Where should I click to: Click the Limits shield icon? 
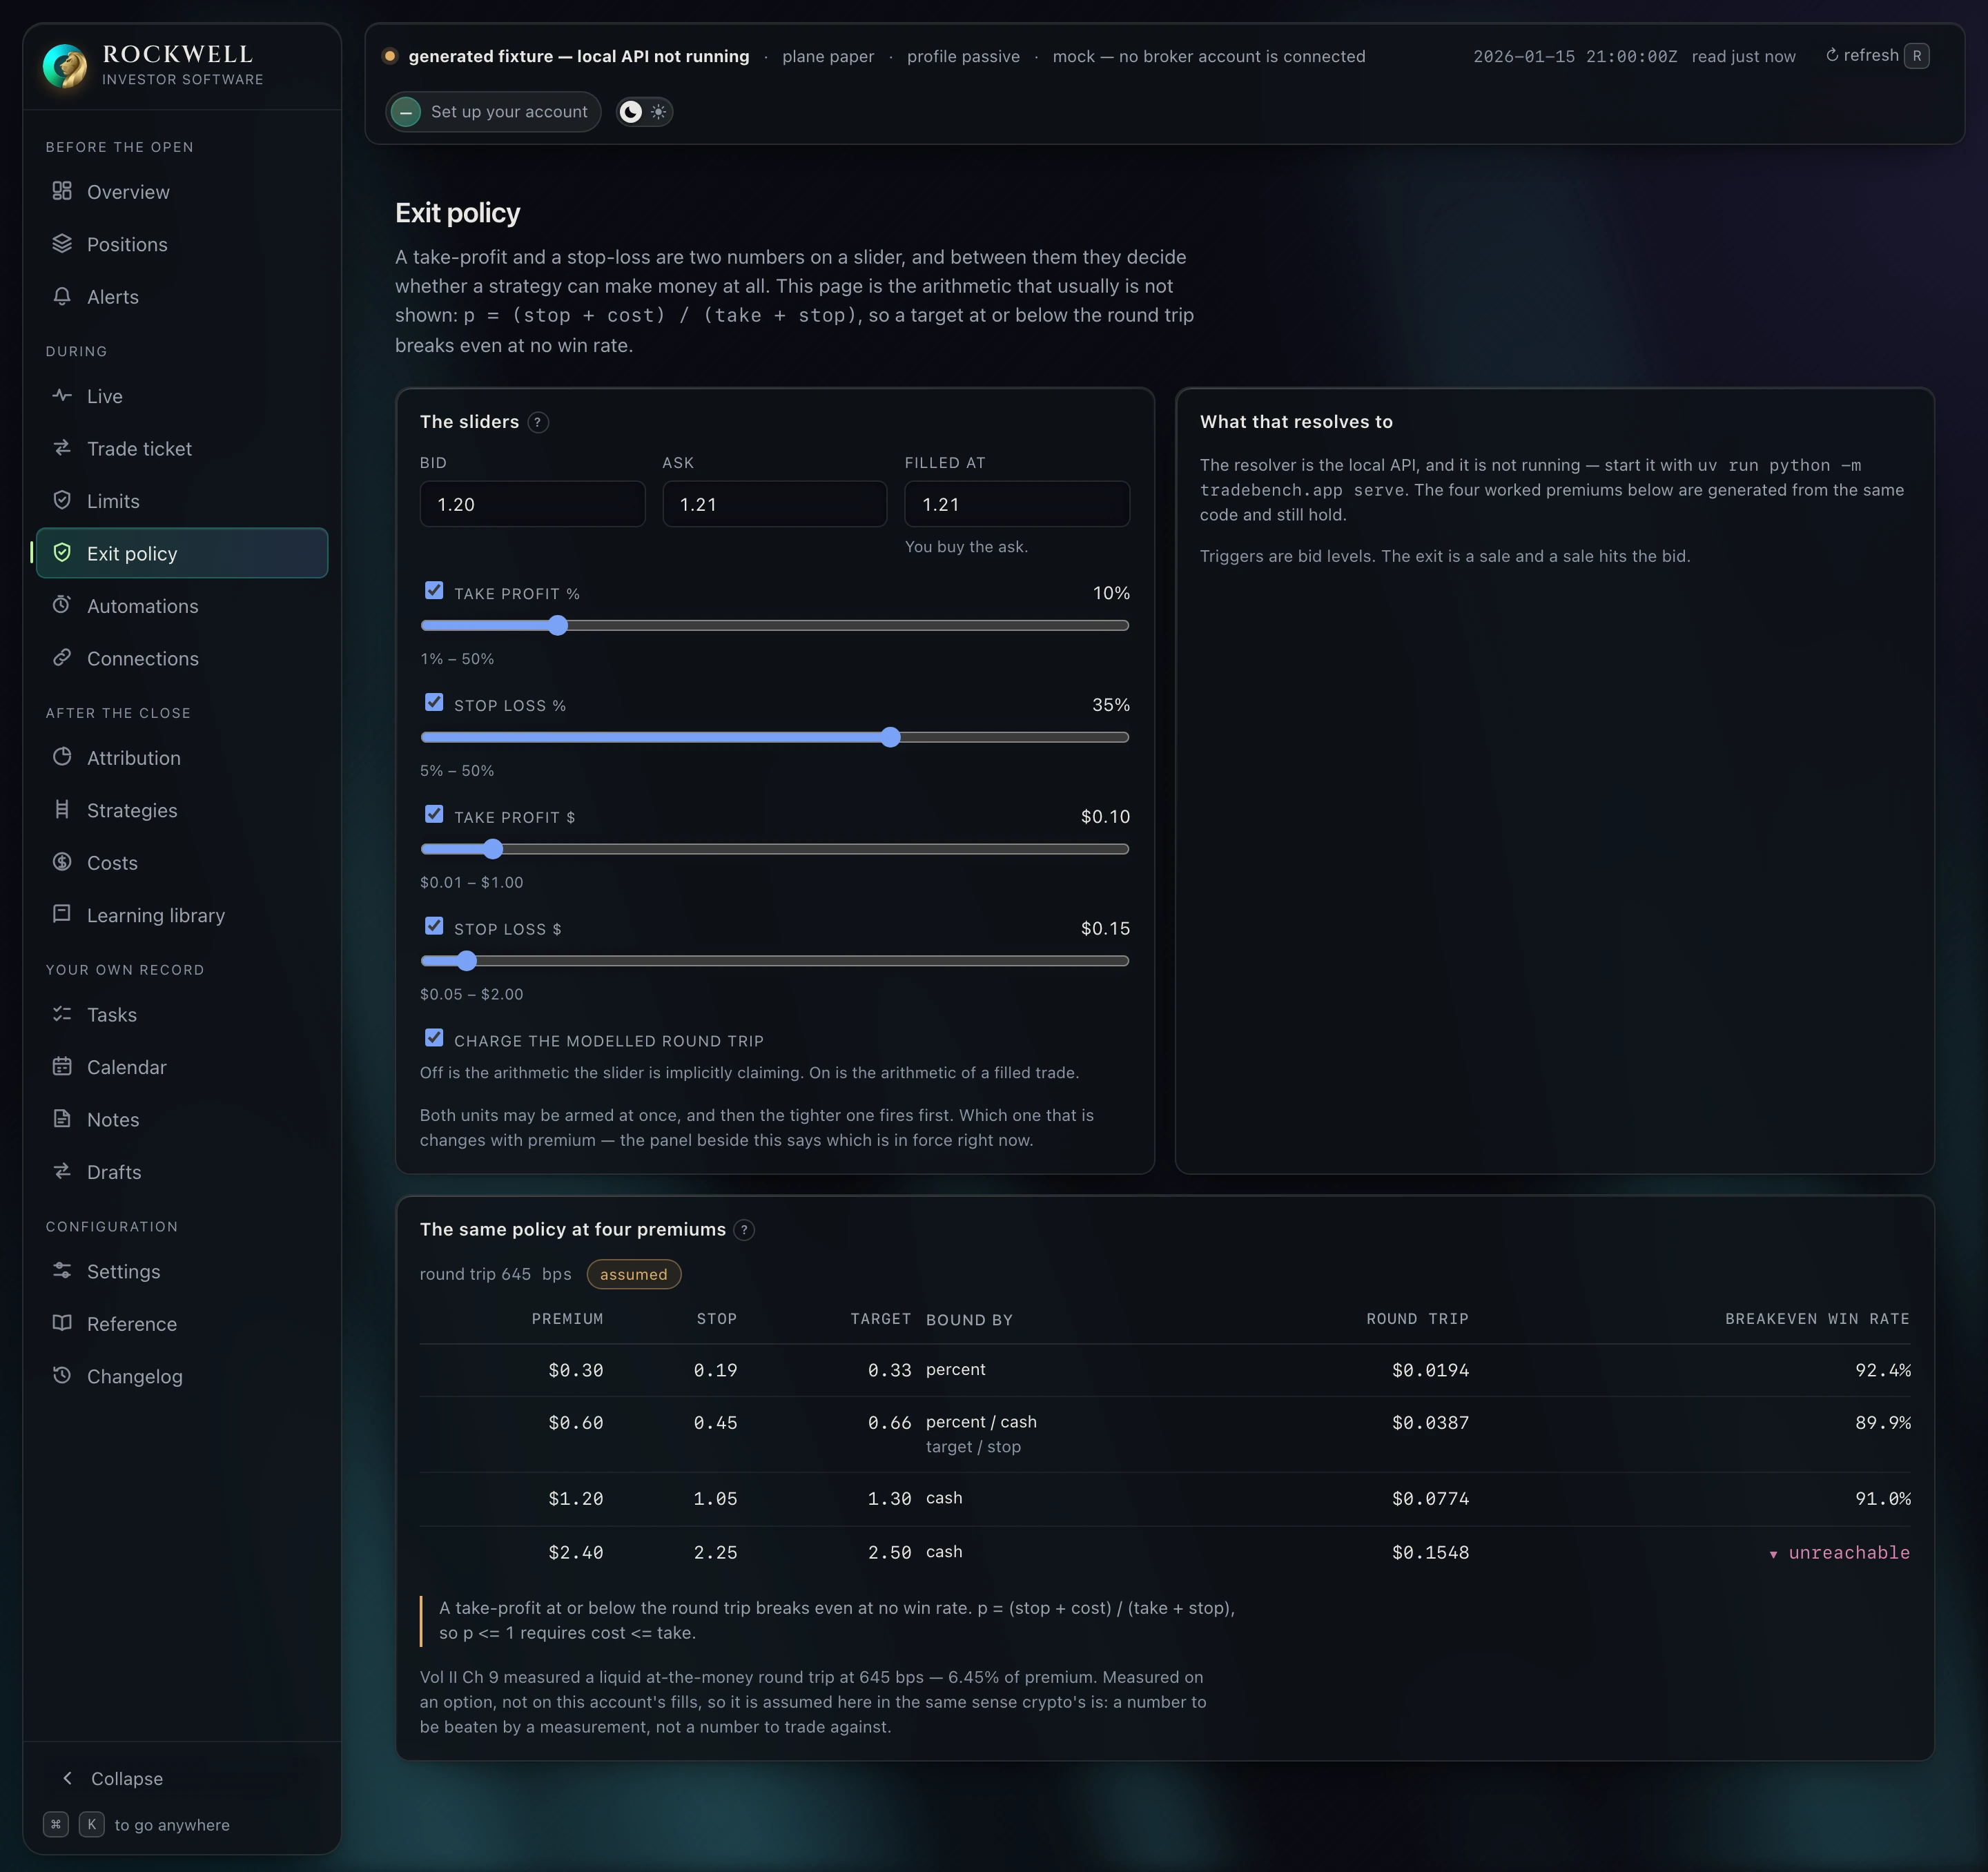62,500
